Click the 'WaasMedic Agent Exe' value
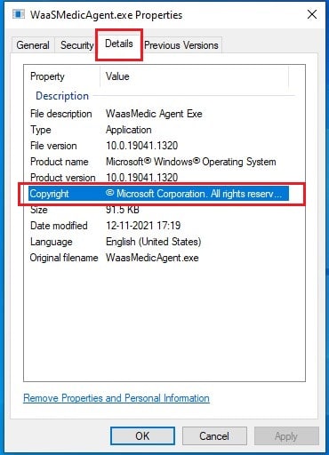Viewport: 329px width, 455px height. click(x=154, y=114)
